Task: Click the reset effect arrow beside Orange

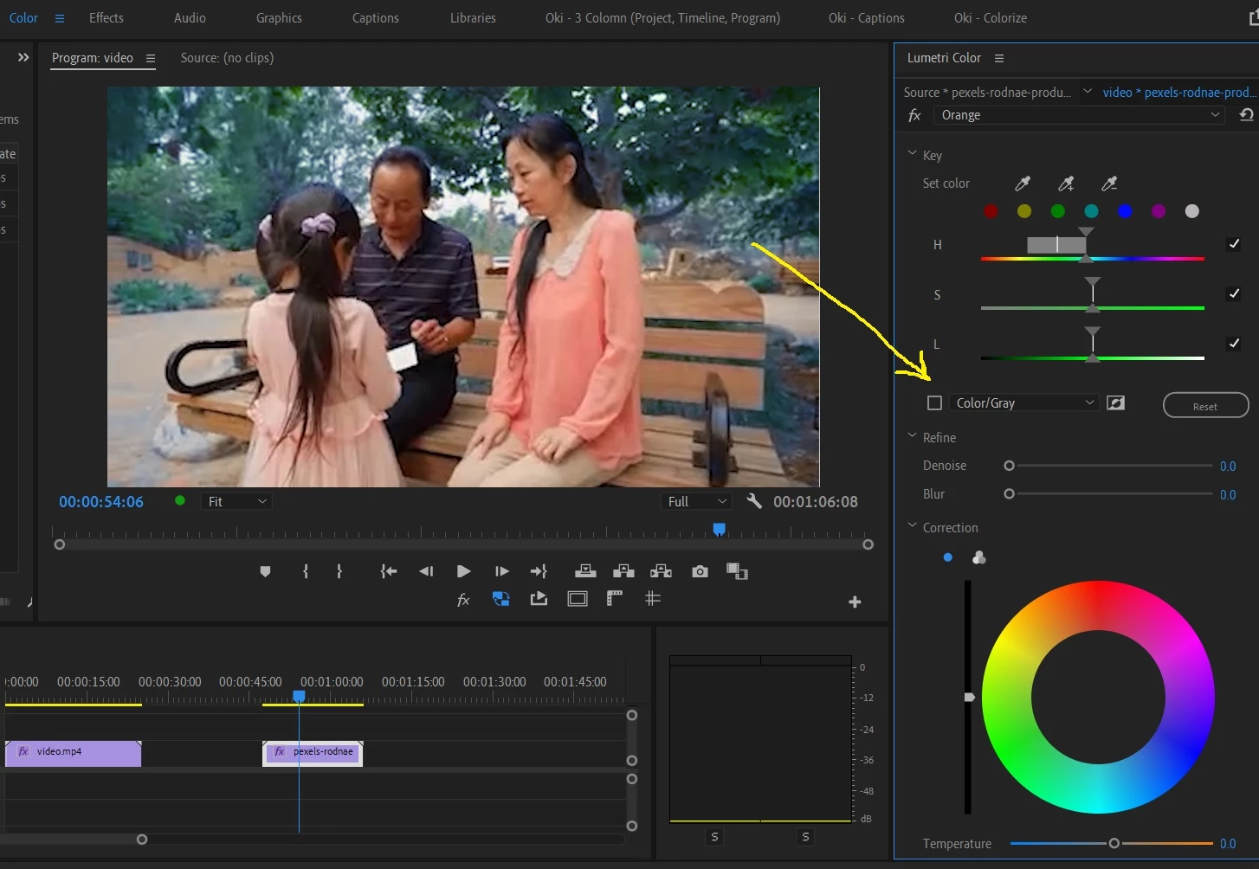Action: [1246, 115]
